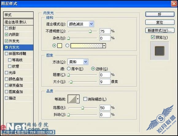Enable the 光泽 satin checkbox
Image resolution: width=178 pixels, height=136 pixels.
(6, 73)
